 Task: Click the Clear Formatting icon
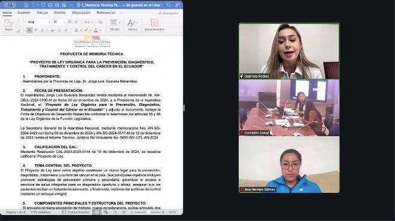tap(101, 22)
